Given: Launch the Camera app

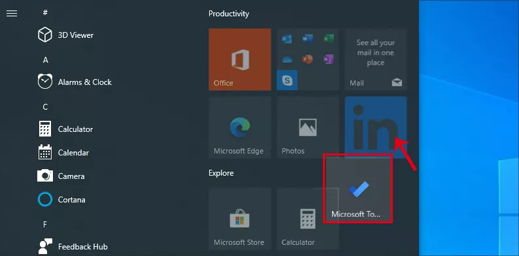Looking at the screenshot, I should click(61, 176).
